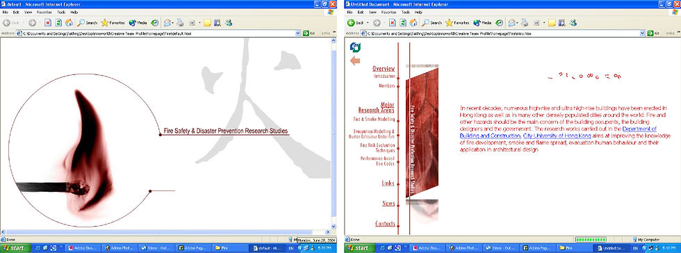Open Edit dropdown arrow in default window toolbar
This screenshot has width=681, height=253.
(x=199, y=23)
